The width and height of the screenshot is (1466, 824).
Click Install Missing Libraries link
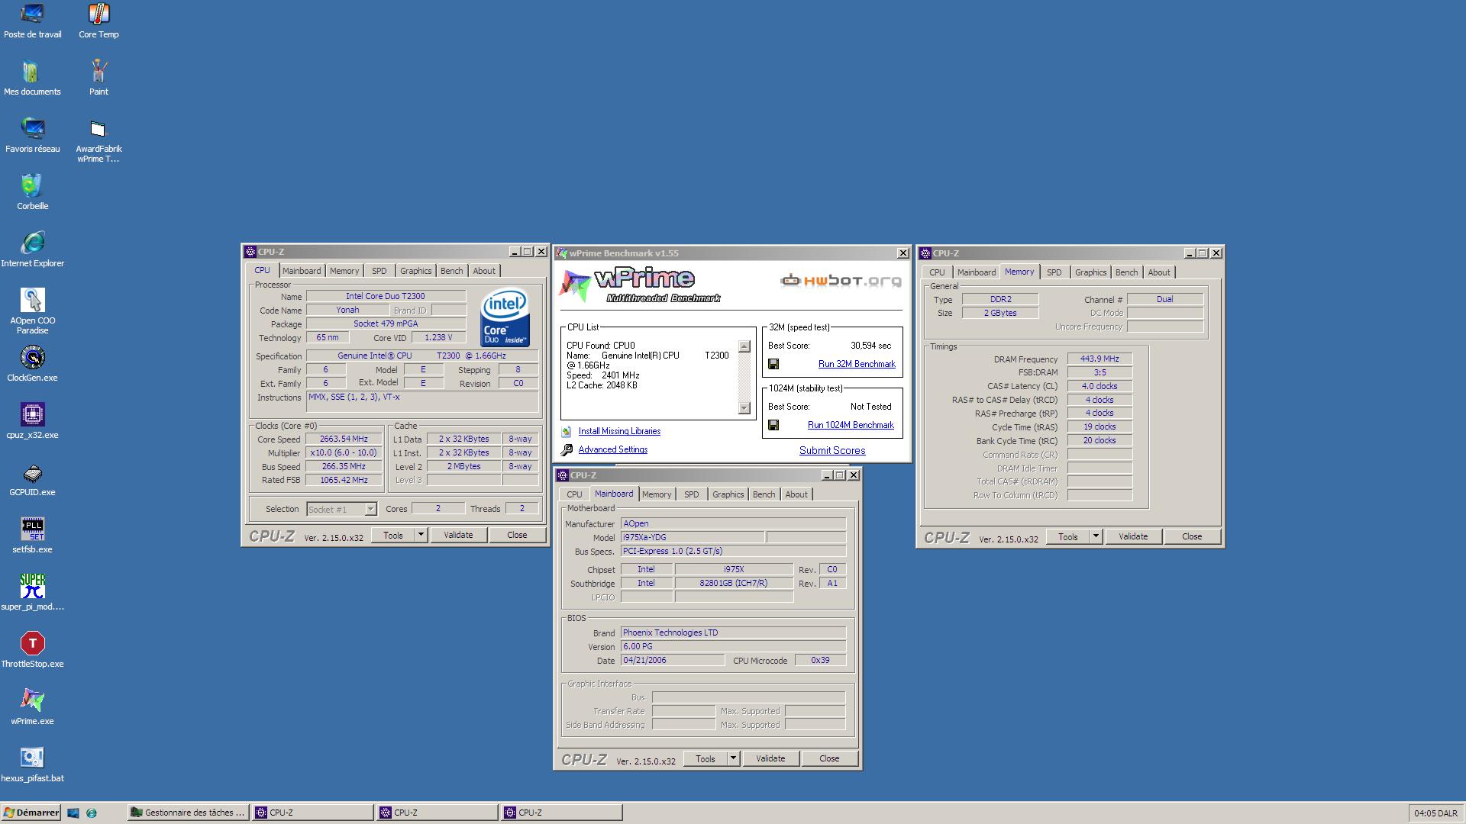(x=619, y=432)
